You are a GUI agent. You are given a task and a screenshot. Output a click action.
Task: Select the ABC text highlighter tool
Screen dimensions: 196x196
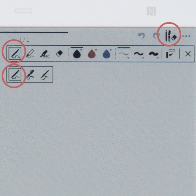(45, 54)
